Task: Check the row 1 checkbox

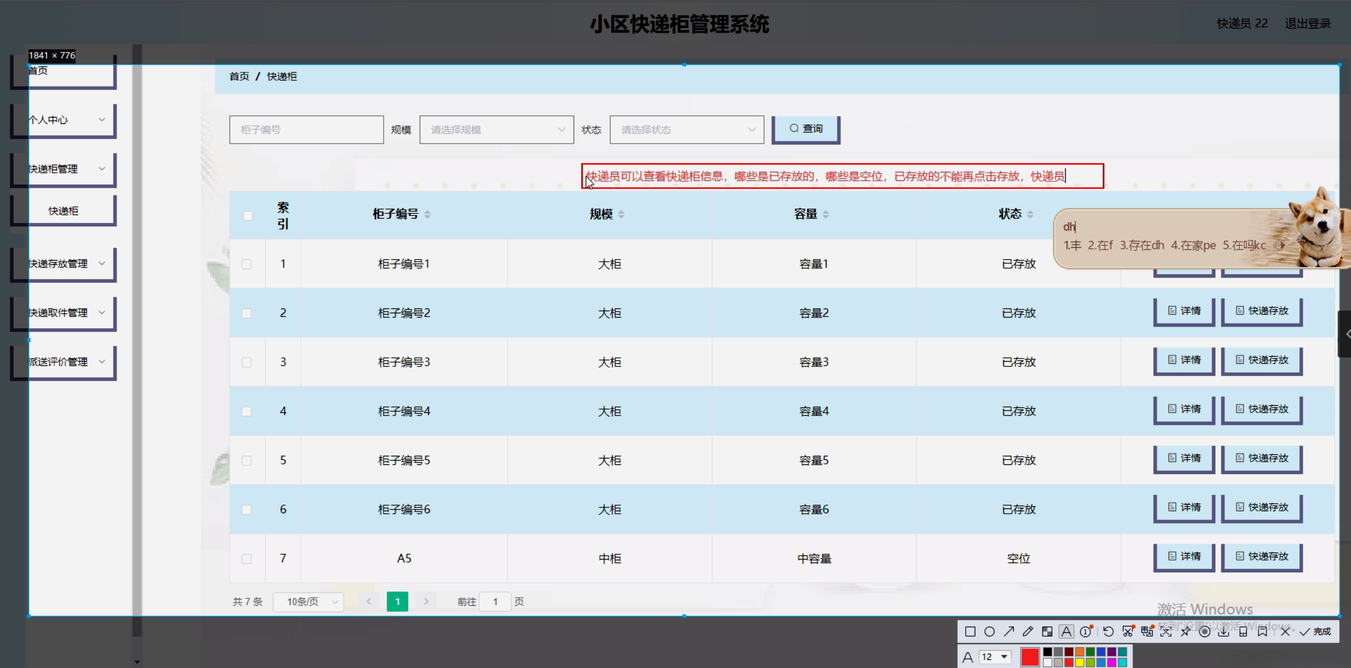Action: [x=246, y=264]
